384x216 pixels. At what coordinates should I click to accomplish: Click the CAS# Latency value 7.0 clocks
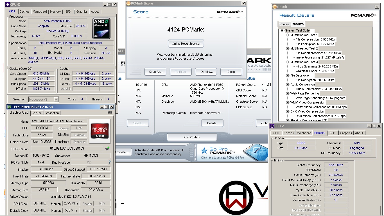coord(336,175)
